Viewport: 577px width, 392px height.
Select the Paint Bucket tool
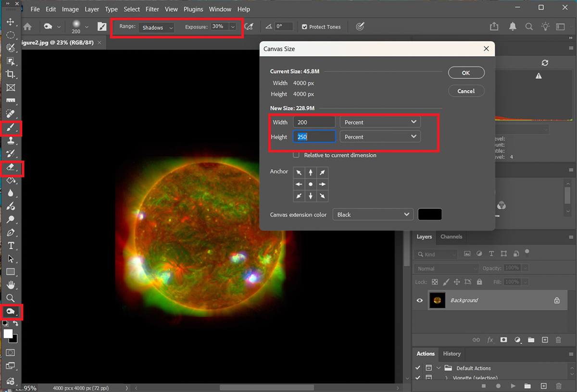[x=11, y=180]
